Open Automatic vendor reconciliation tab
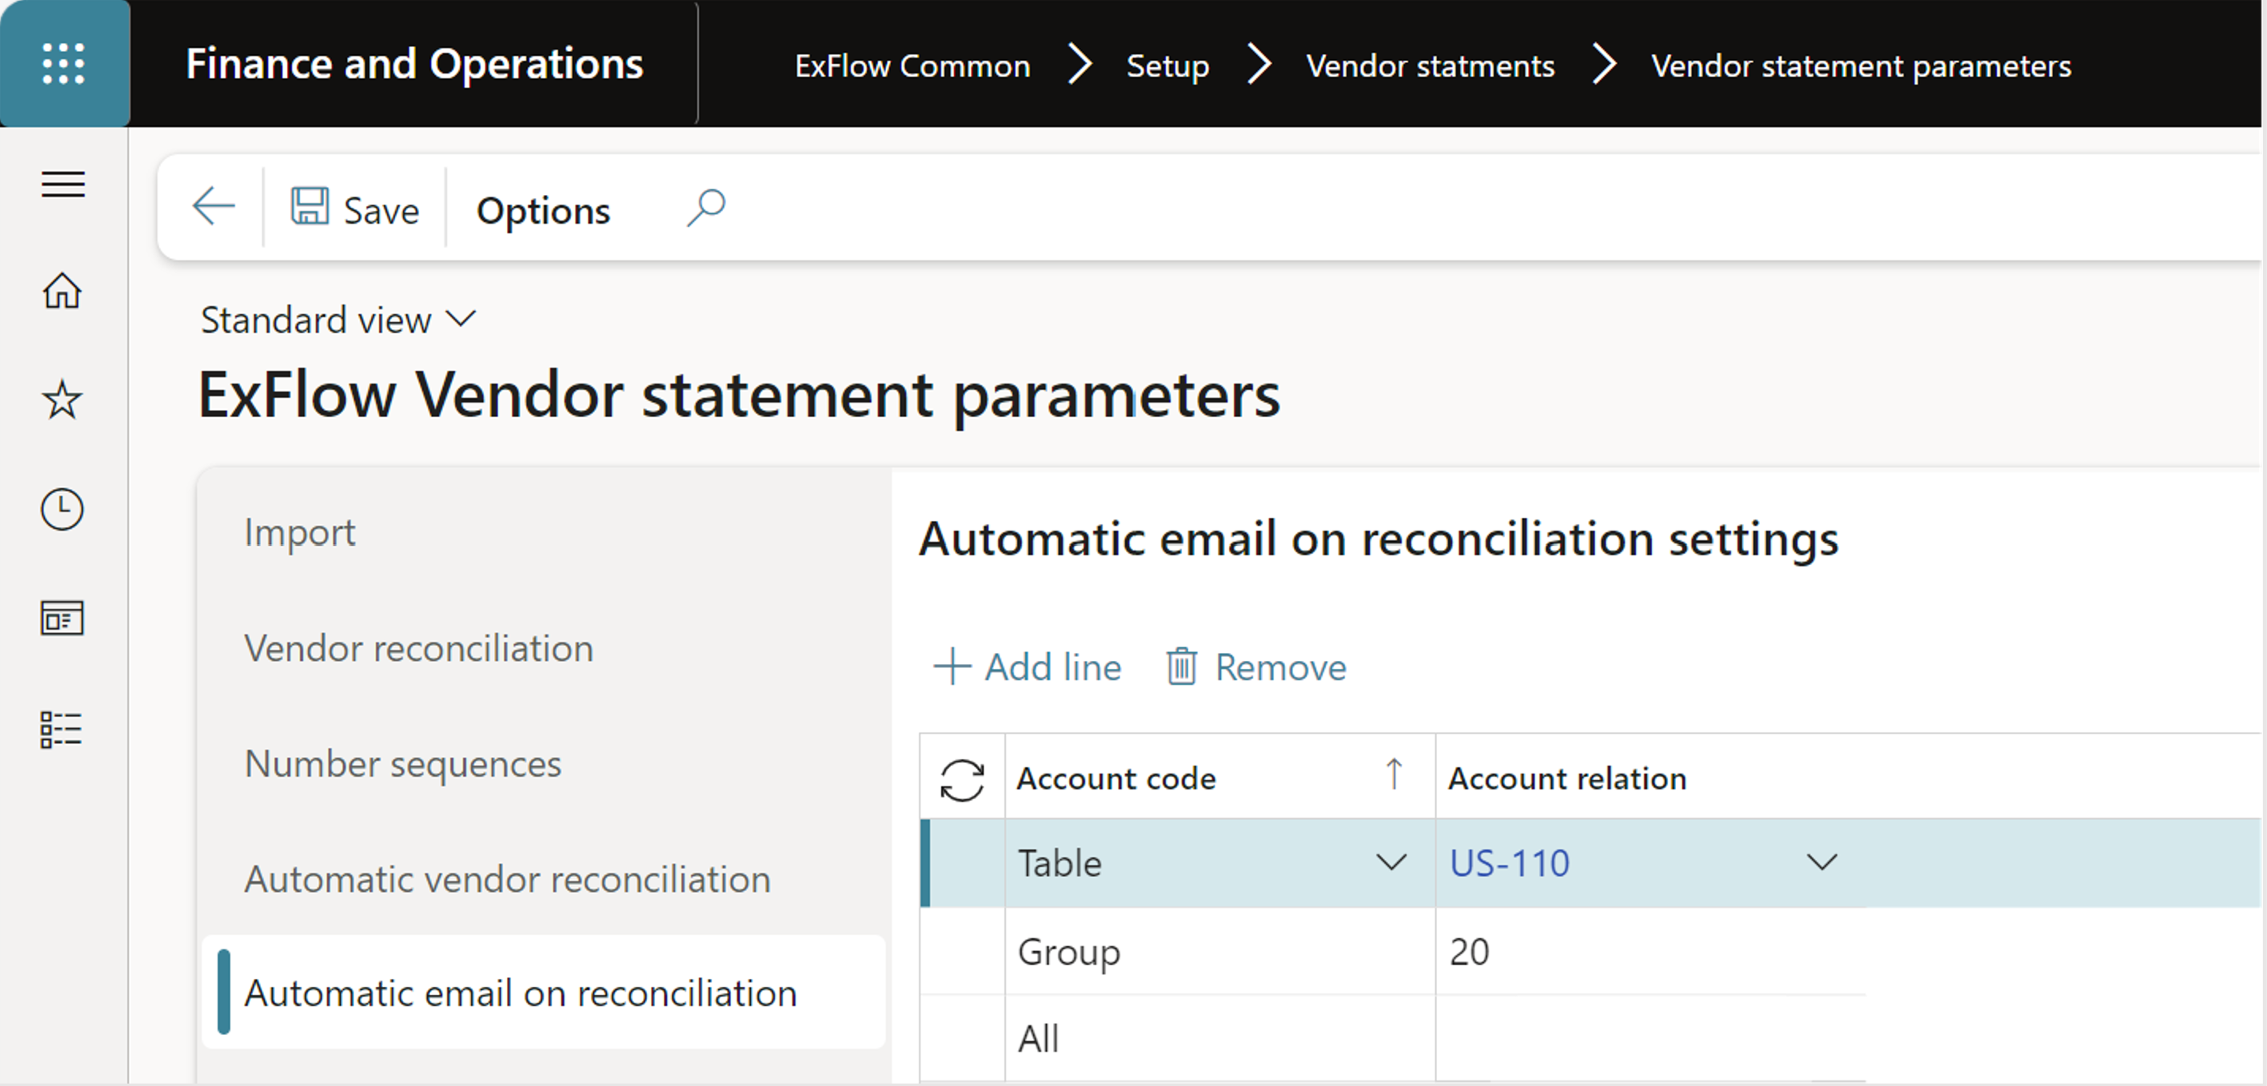2267x1086 pixels. [x=508, y=879]
